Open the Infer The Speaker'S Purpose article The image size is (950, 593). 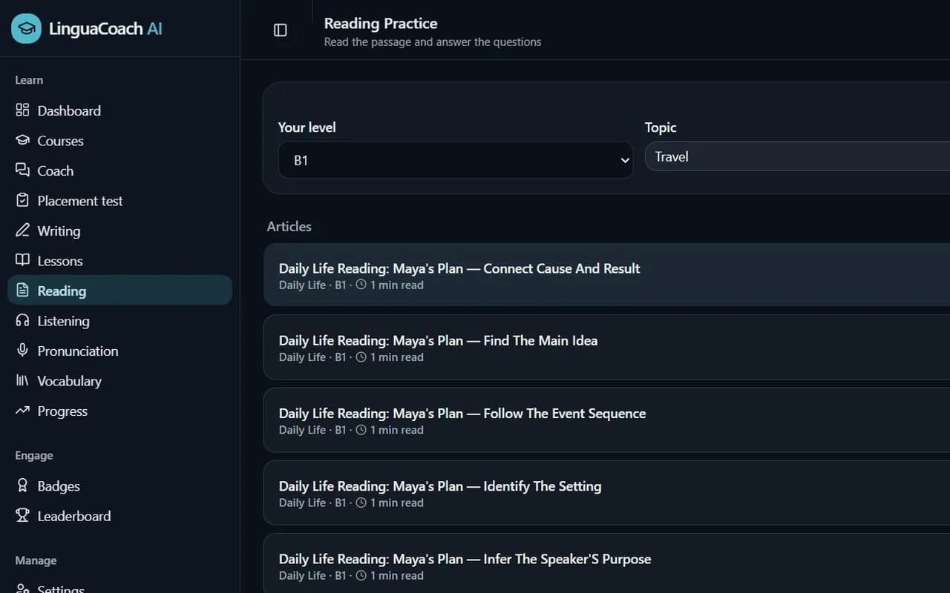coord(607,563)
